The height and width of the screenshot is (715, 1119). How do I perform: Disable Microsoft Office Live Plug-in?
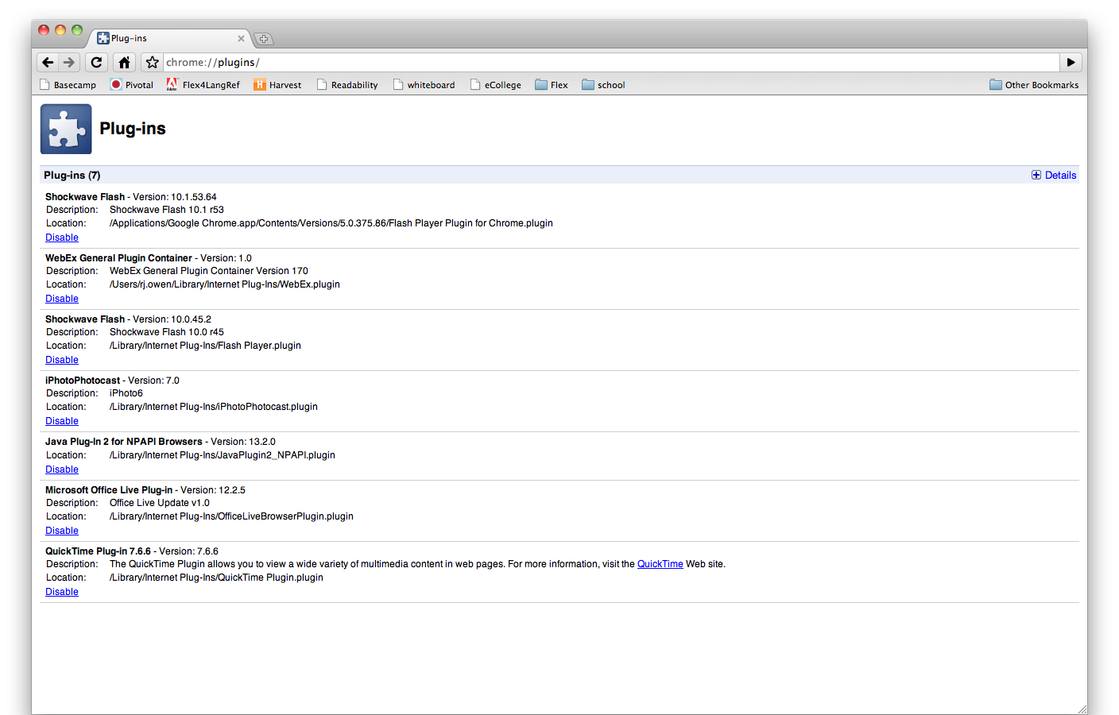click(x=62, y=531)
